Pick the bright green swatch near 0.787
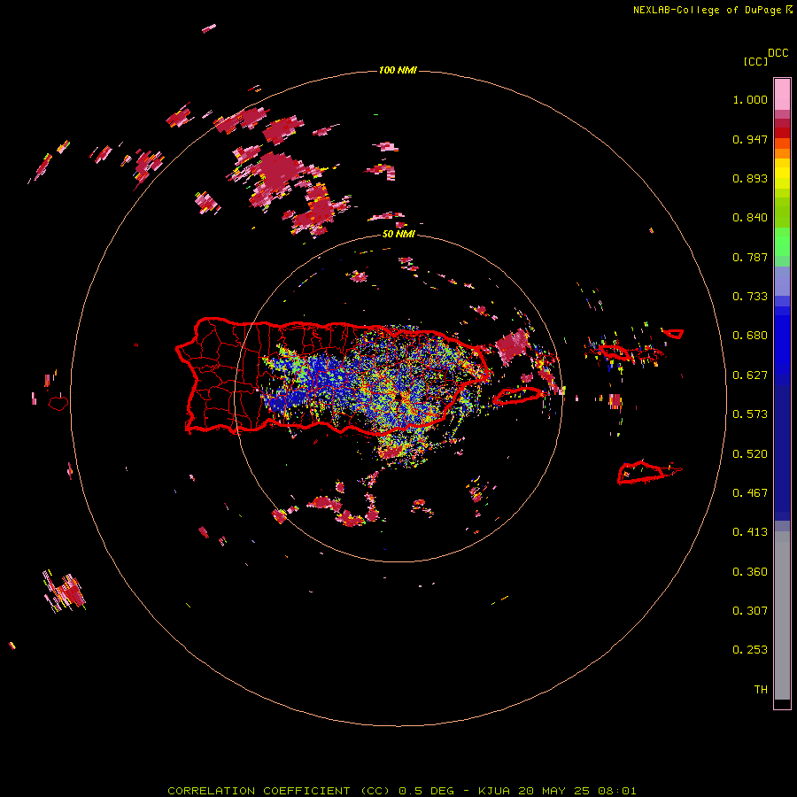The width and height of the screenshot is (797, 797). pyautogui.click(x=782, y=243)
